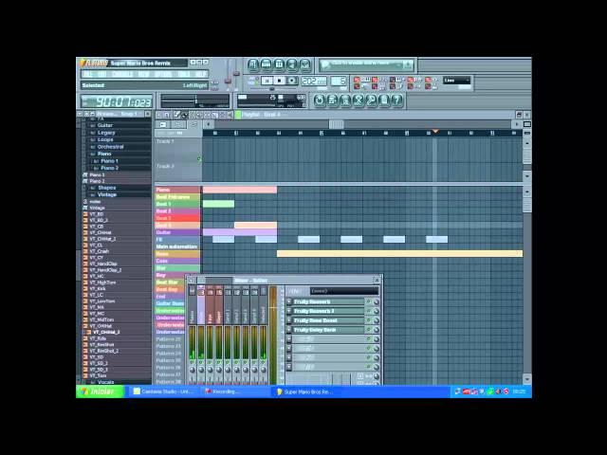Open the piano roll view icon
The height and width of the screenshot is (455, 607).
[279, 64]
